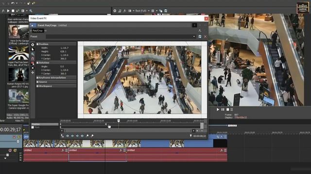Open the plug-in chain icon above the preset row
311x174 pixels.
point(200,30)
